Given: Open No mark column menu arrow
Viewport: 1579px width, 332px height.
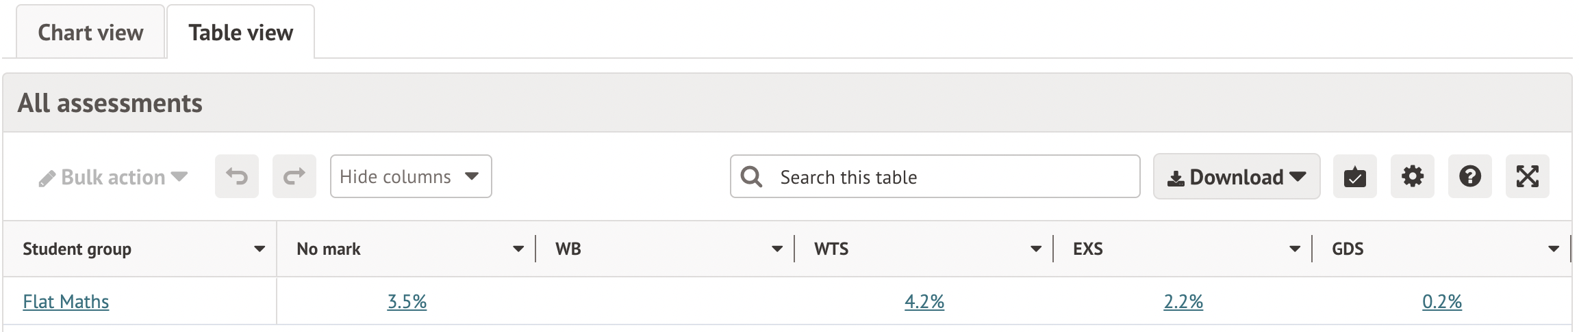Looking at the screenshot, I should (518, 249).
